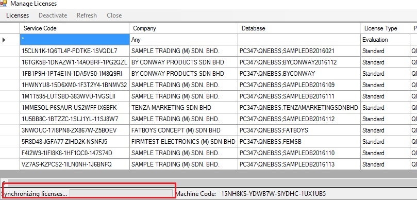Click database PC347\QNEBSS;BYCONWAY2016112
417x200 pixels.
coord(299,62)
